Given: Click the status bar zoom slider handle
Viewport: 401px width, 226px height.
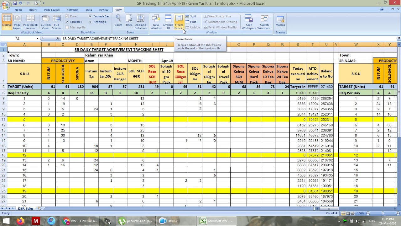Looking at the screenshot, I should [383, 213].
